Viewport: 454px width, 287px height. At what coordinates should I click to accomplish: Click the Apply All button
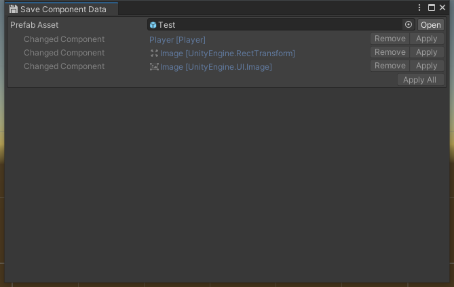(x=421, y=80)
